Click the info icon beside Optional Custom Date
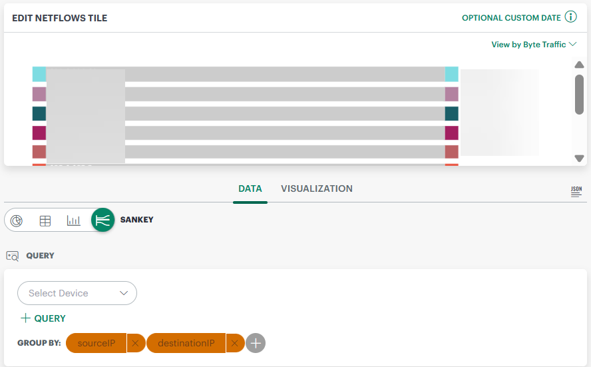The width and height of the screenshot is (591, 367). coord(570,17)
